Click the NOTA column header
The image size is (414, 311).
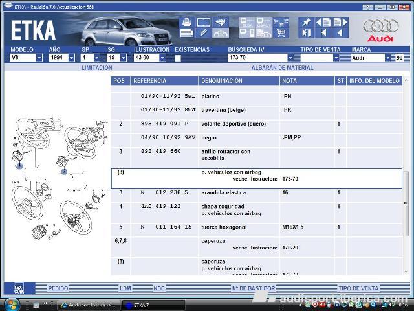tap(307, 81)
